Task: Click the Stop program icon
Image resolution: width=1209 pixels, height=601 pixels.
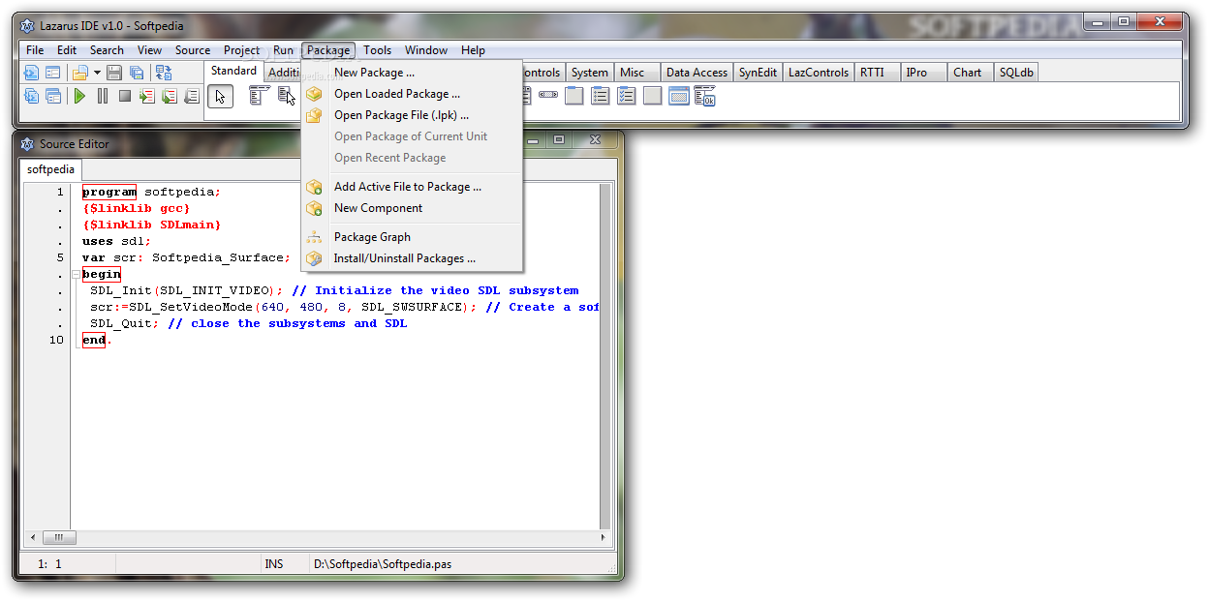Action: click(x=125, y=96)
